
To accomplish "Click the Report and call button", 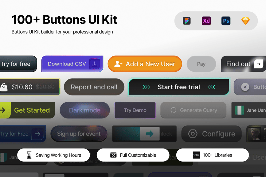I will pos(94,87).
